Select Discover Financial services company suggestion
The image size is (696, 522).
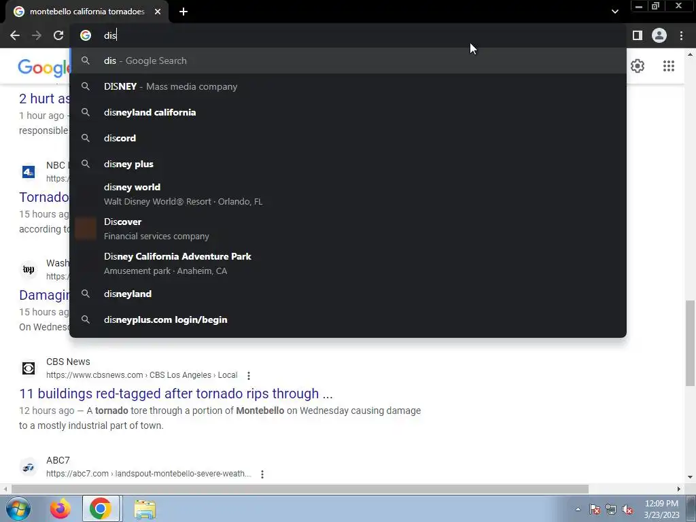tap(348, 228)
